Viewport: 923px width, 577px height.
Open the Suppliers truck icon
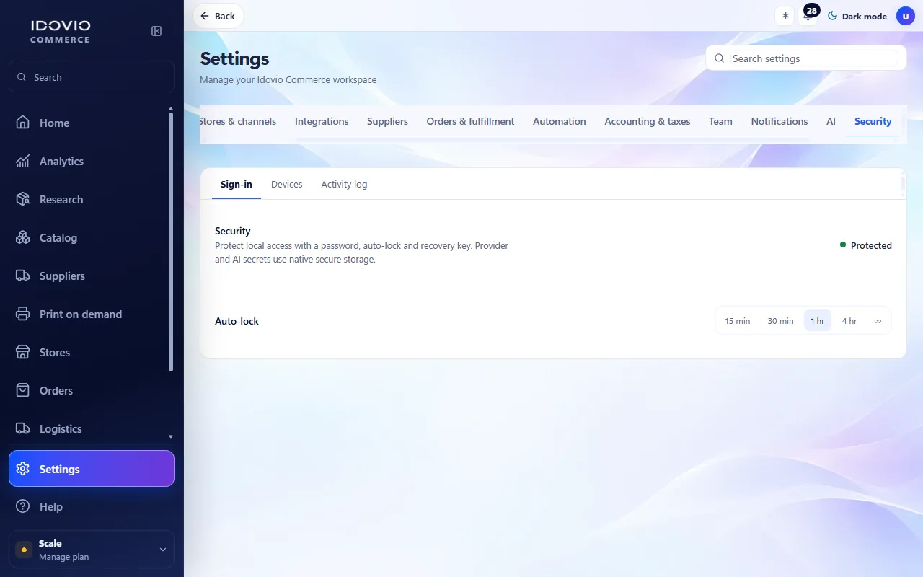[23, 276]
